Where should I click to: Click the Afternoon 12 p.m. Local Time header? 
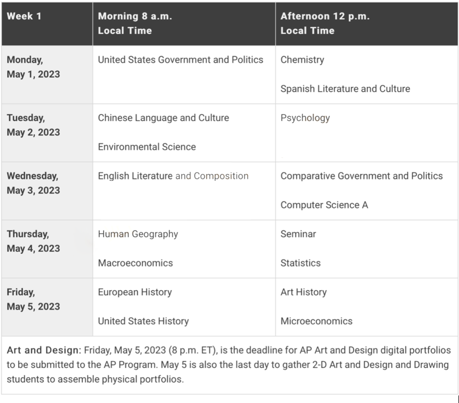(325, 23)
